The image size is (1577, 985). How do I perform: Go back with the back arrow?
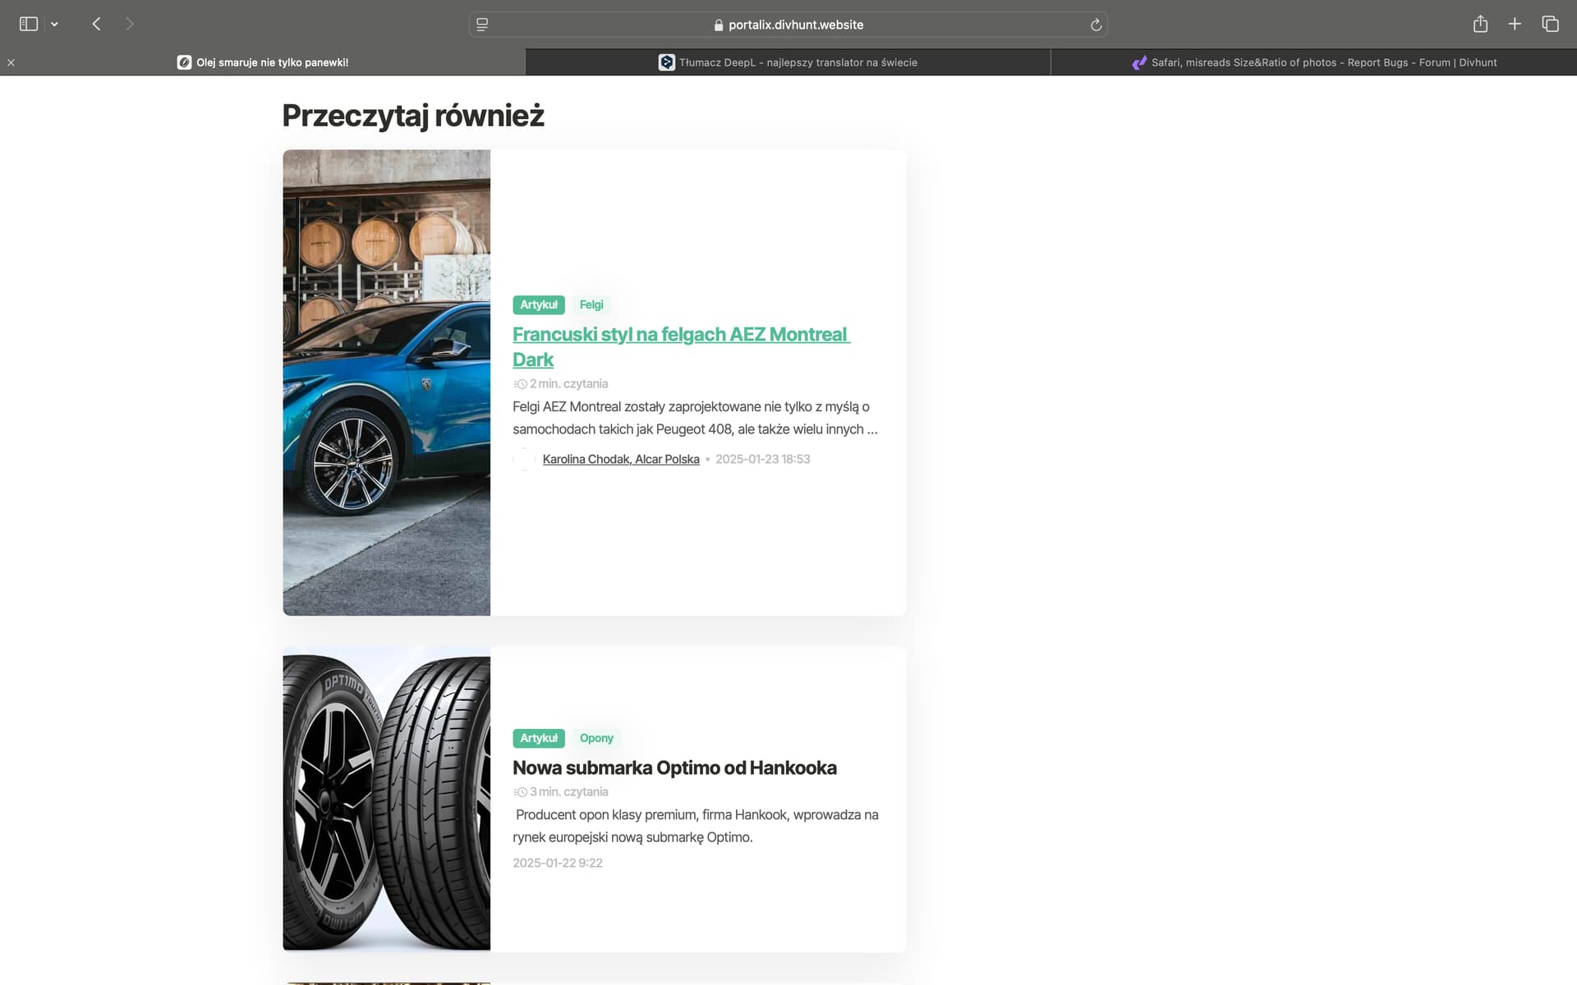click(96, 24)
